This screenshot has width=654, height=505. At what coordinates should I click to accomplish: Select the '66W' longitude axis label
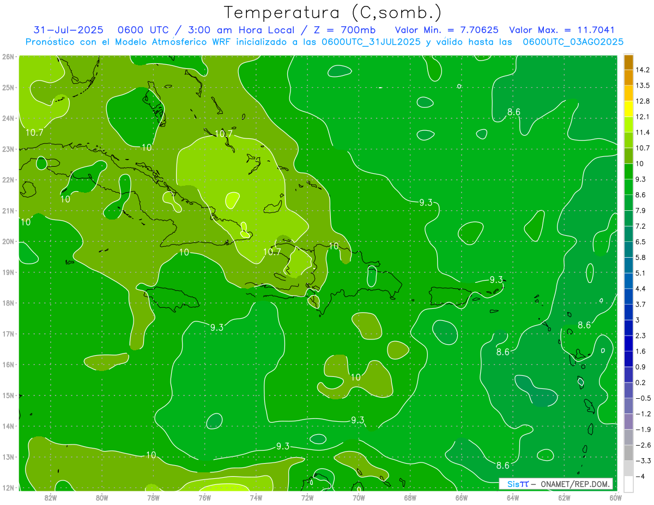click(x=462, y=497)
